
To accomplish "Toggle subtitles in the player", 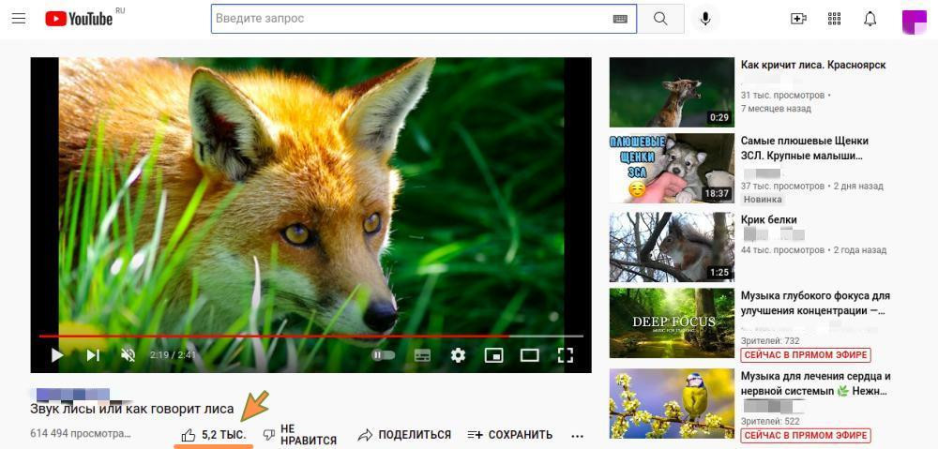I will 422,355.
